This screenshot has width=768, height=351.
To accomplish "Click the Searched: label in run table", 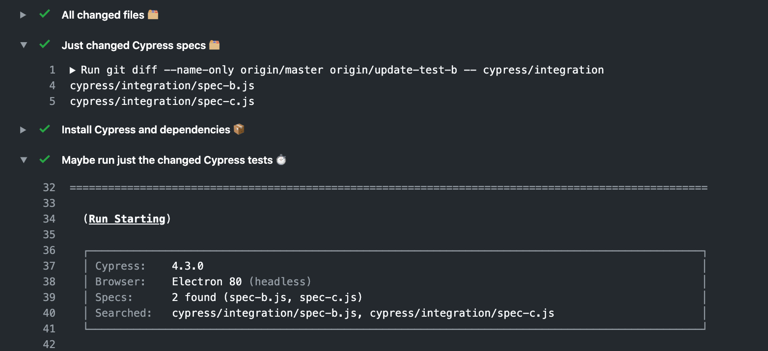I will pyautogui.click(x=124, y=313).
